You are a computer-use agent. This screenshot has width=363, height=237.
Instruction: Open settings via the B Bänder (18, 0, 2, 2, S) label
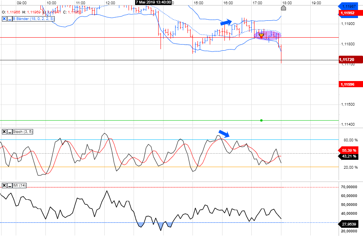pyautogui.click(x=33, y=18)
